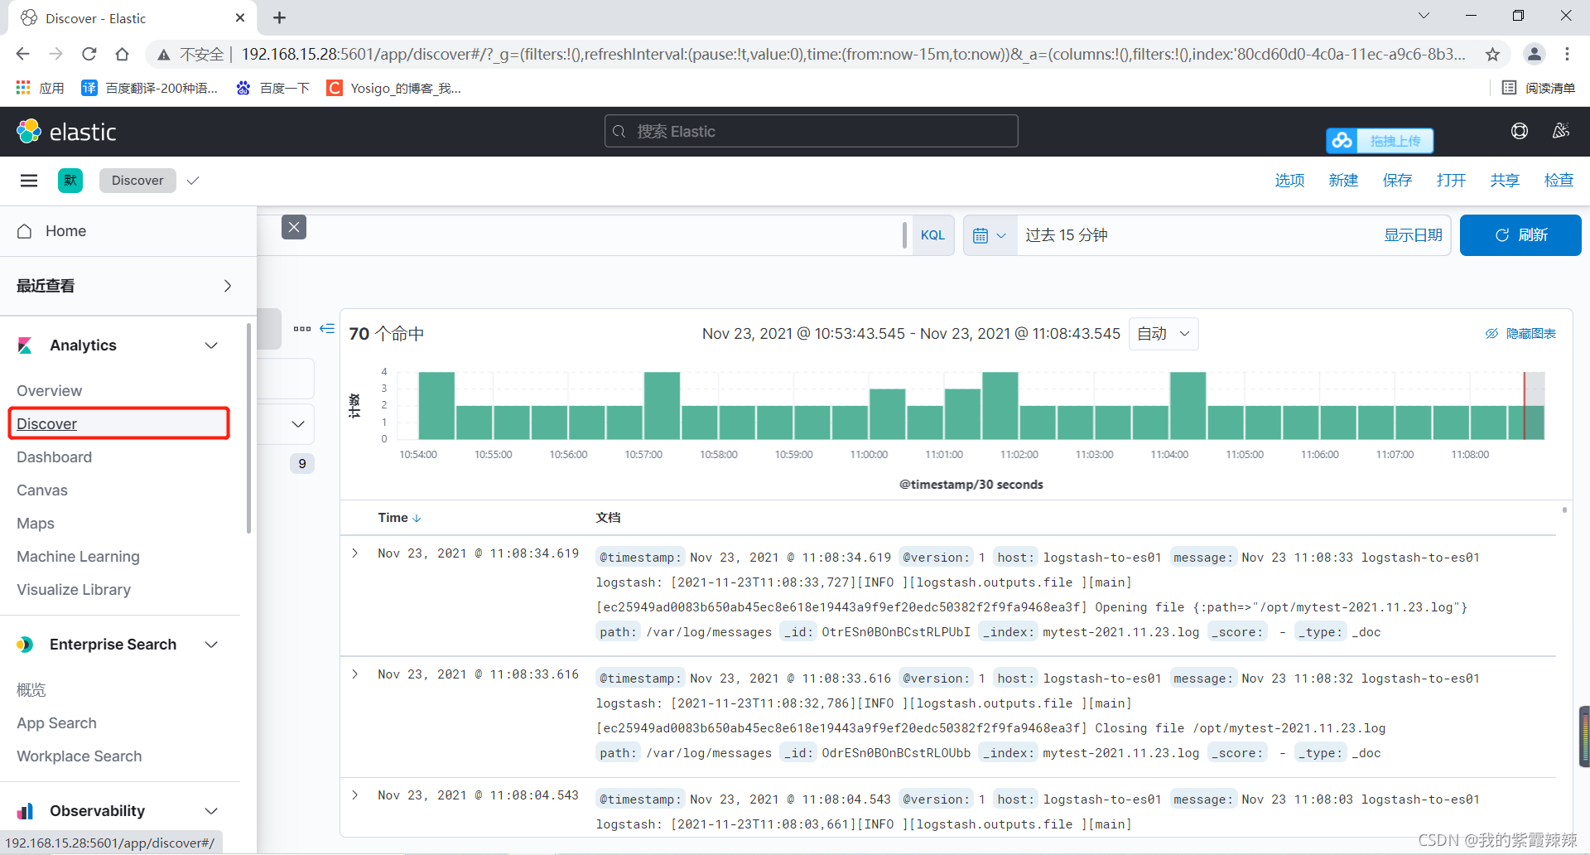Image resolution: width=1590 pixels, height=855 pixels.
Task: Toggle KQL query language switch
Action: (x=932, y=235)
